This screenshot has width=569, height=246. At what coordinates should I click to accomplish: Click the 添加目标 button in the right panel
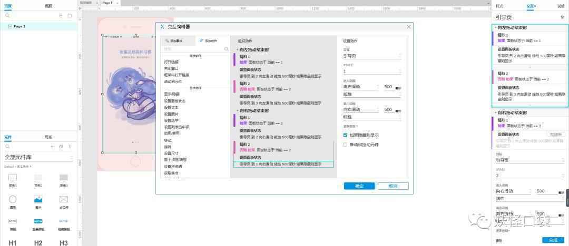556,135
